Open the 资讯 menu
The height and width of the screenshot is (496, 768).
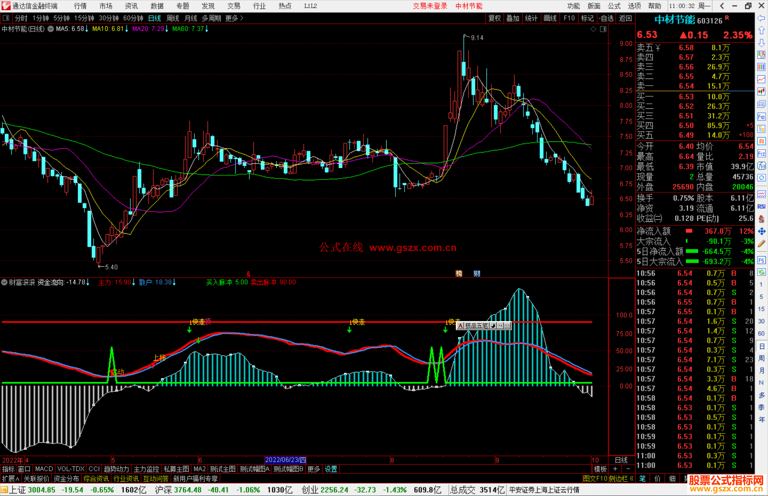click(131, 6)
